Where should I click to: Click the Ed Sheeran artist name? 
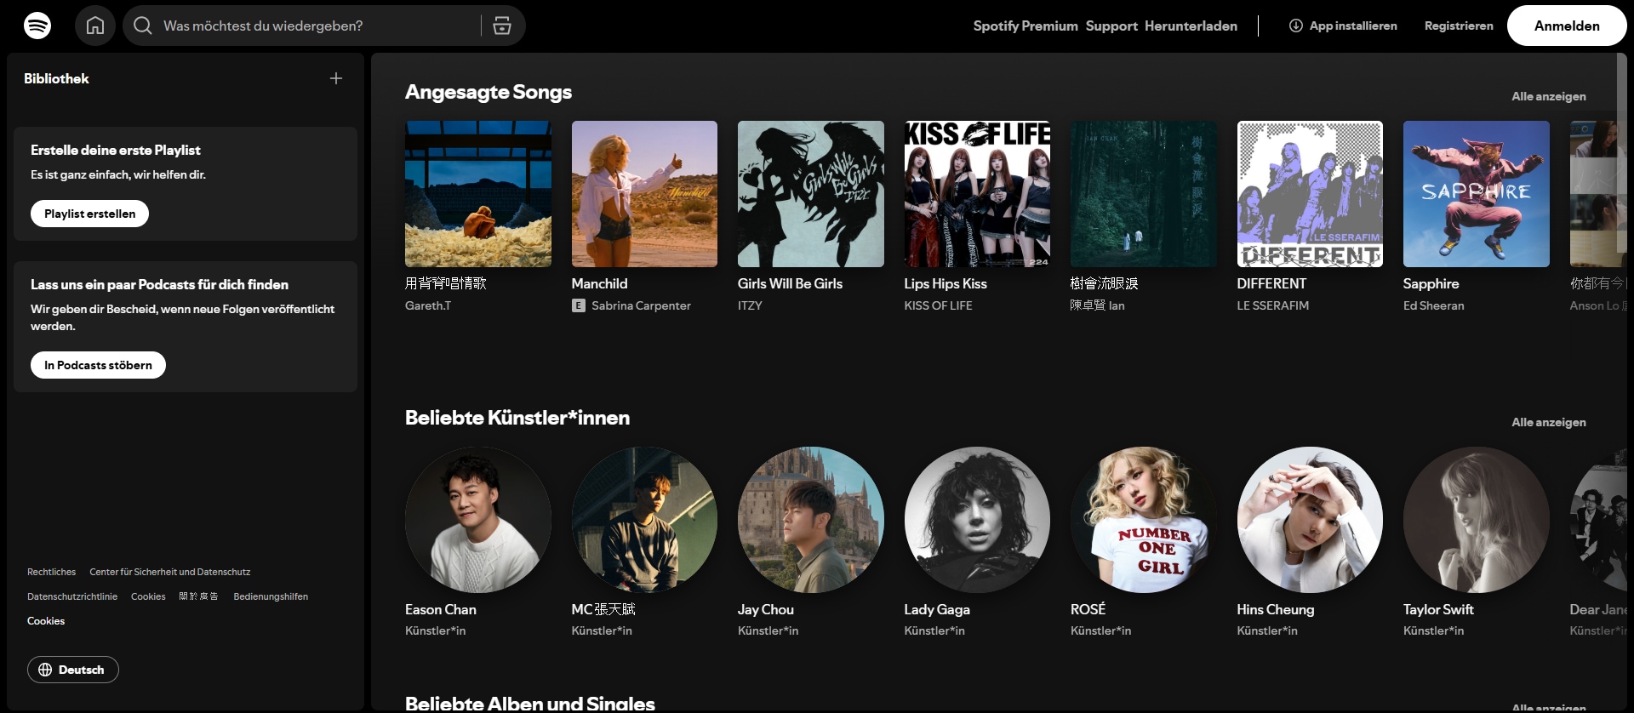[x=1434, y=305]
